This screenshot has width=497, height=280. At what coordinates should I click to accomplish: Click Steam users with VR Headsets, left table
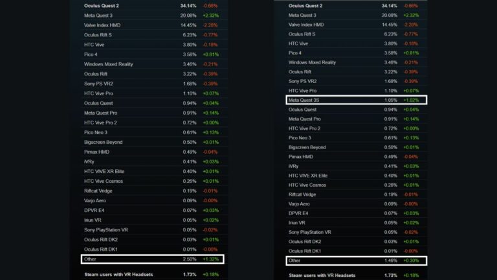pos(121,274)
